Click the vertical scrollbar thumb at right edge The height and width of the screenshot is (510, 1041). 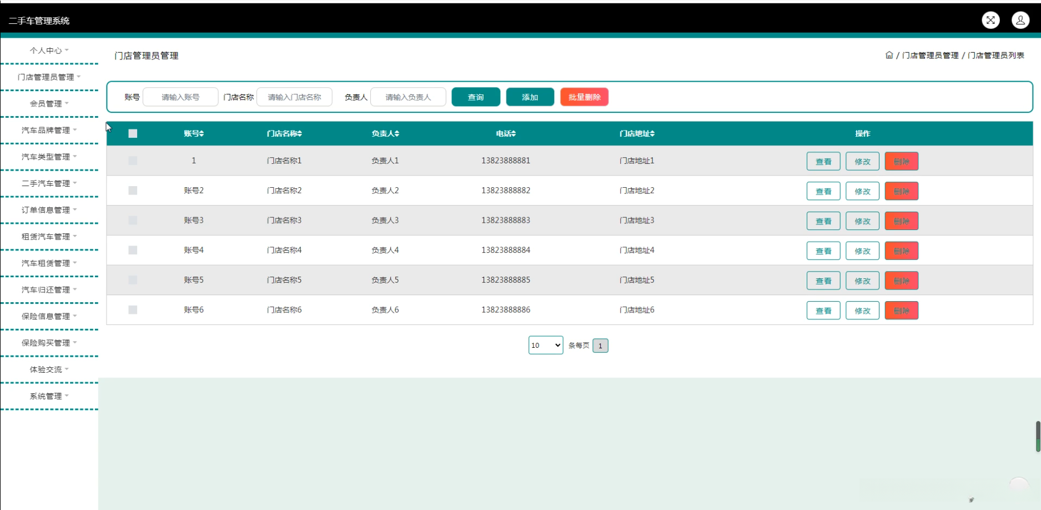[x=1038, y=436]
